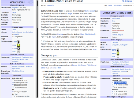Image resolution: width=134 pixels, height=98 pixels.
Task: Open the 9 idiomas language selector
Action: (128, 1)
